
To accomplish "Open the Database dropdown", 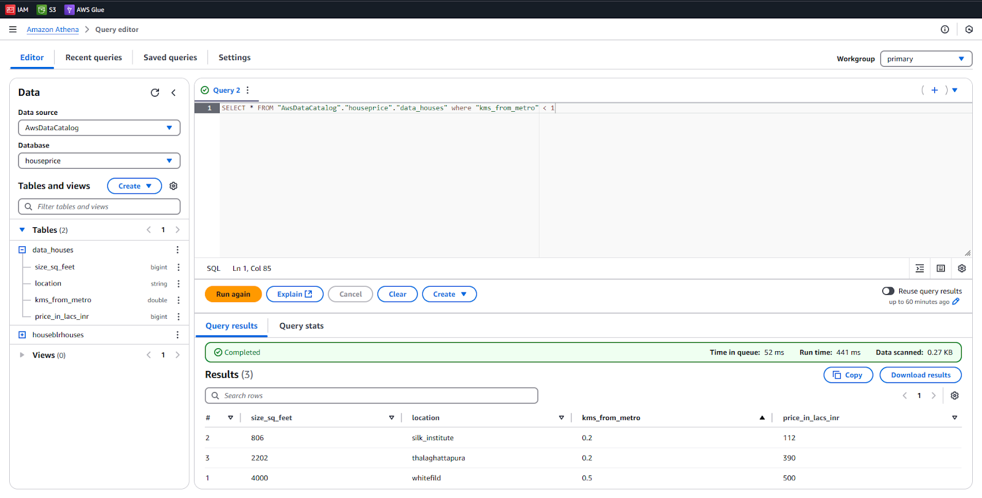I will tap(99, 161).
